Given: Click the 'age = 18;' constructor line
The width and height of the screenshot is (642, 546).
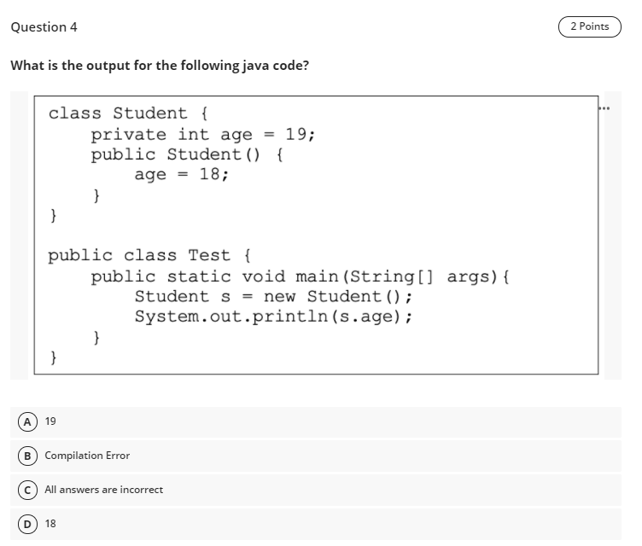Looking at the screenshot, I should point(181,175).
